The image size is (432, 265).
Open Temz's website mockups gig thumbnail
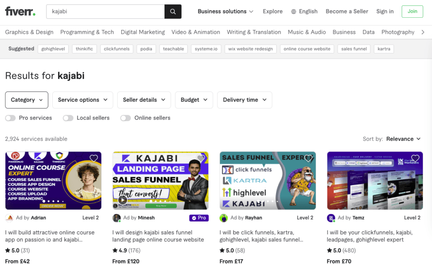375,181
